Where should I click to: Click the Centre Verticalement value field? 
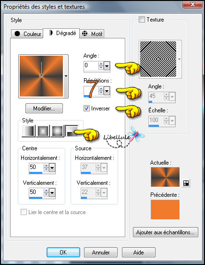click(36, 193)
